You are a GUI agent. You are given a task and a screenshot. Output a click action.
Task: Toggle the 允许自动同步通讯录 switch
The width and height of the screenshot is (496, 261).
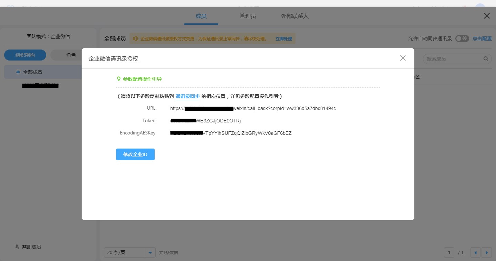tap(462, 39)
